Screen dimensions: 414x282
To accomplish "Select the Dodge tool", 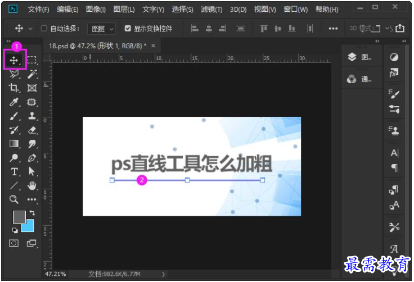I will (14, 158).
